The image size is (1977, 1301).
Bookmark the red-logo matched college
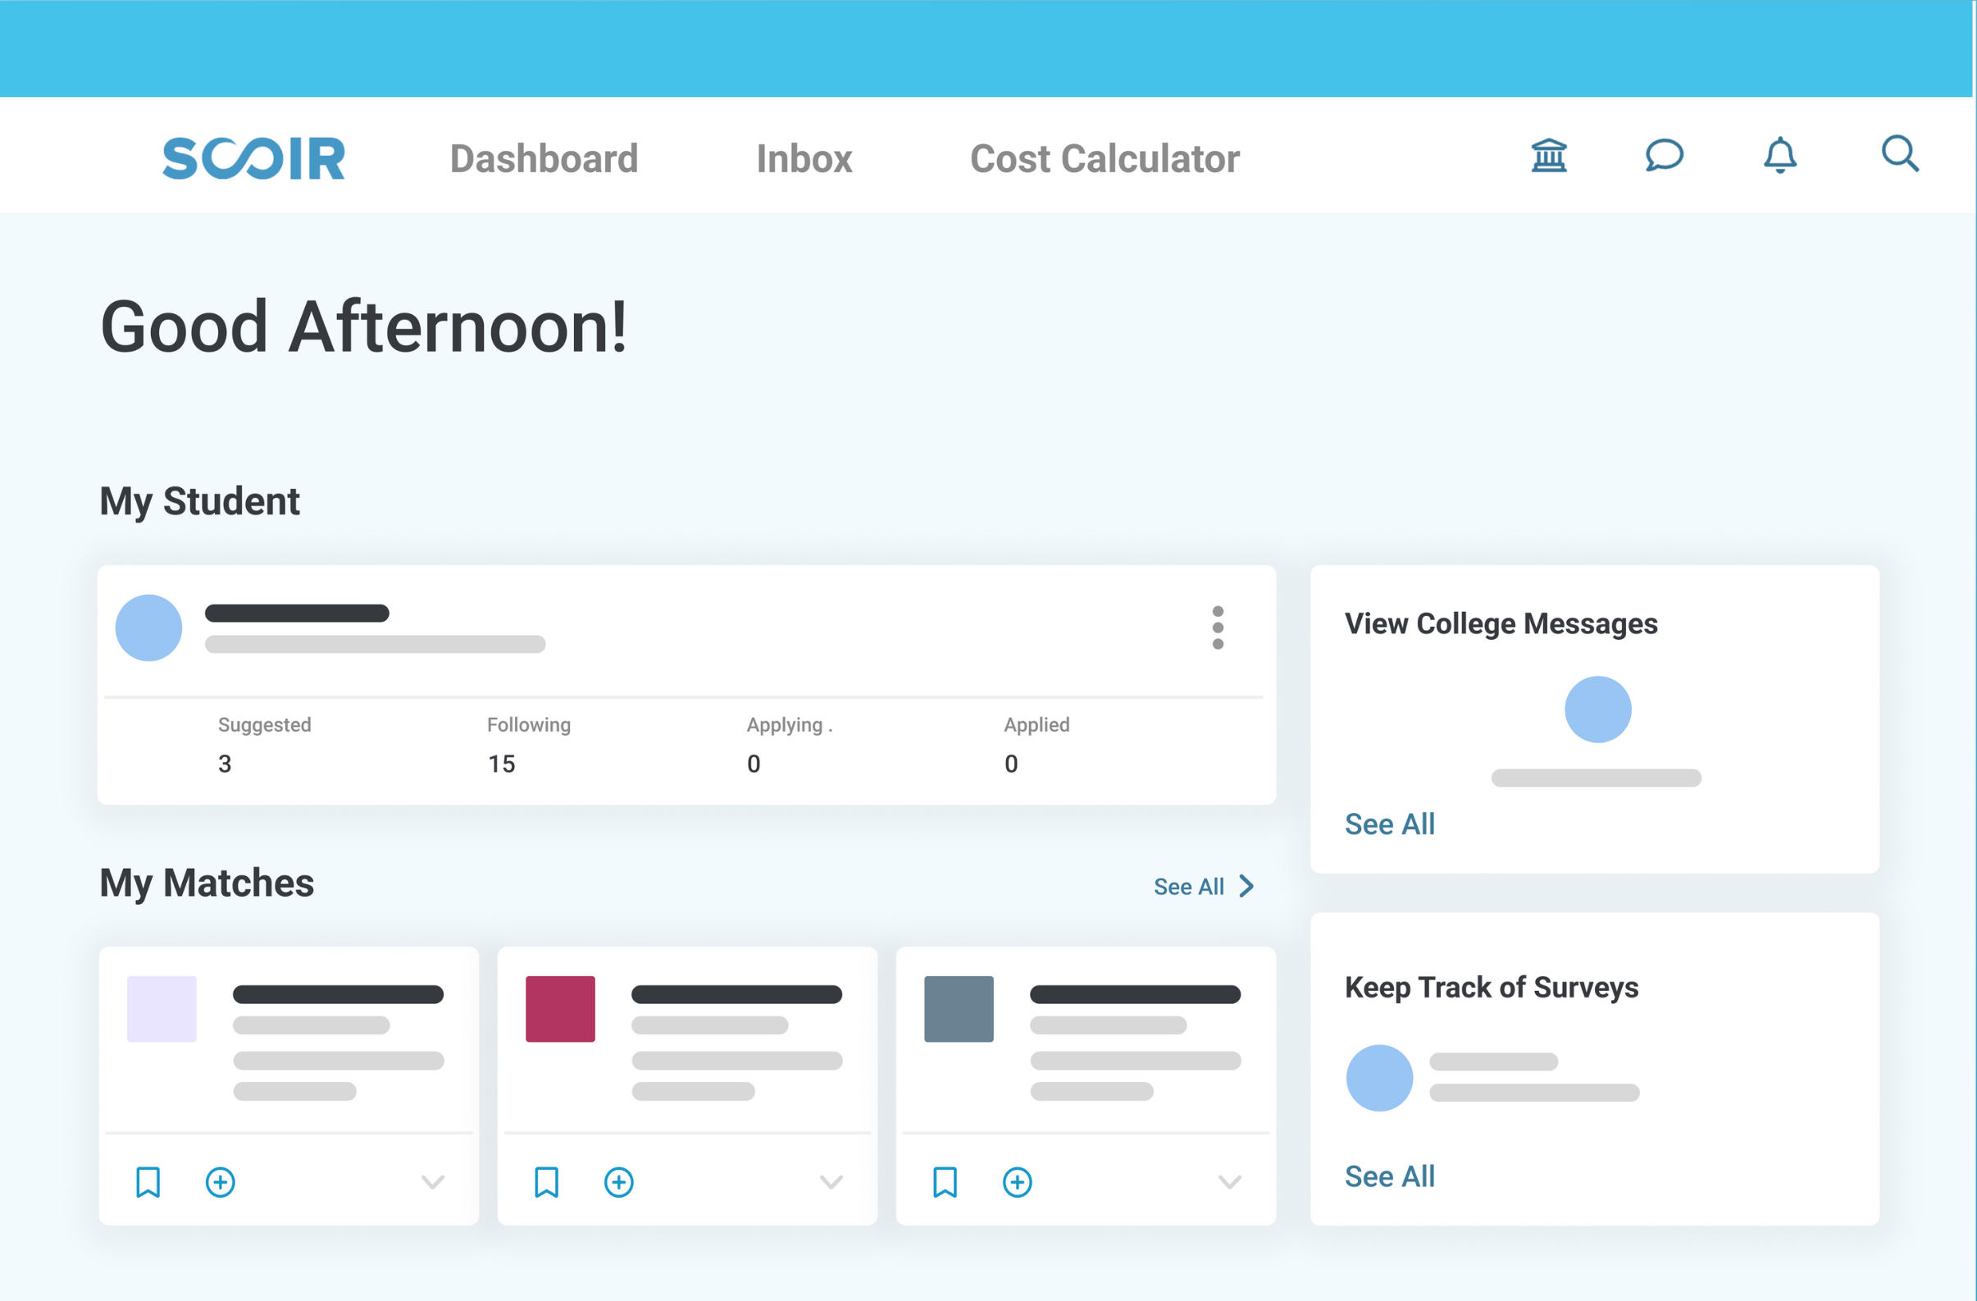click(547, 1181)
